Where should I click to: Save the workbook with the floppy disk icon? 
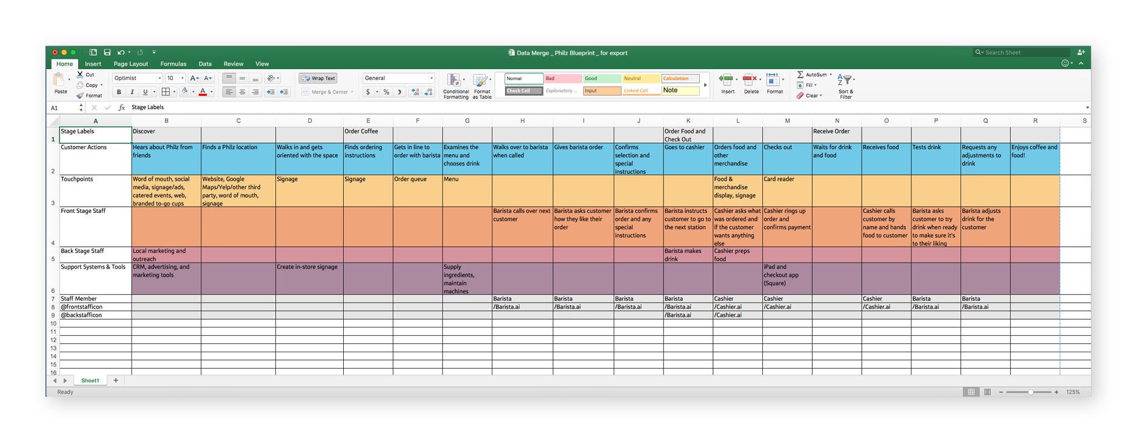(x=107, y=53)
